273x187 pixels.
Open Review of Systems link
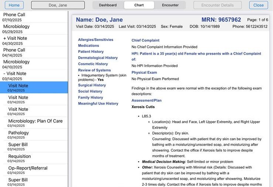click(x=94, y=70)
